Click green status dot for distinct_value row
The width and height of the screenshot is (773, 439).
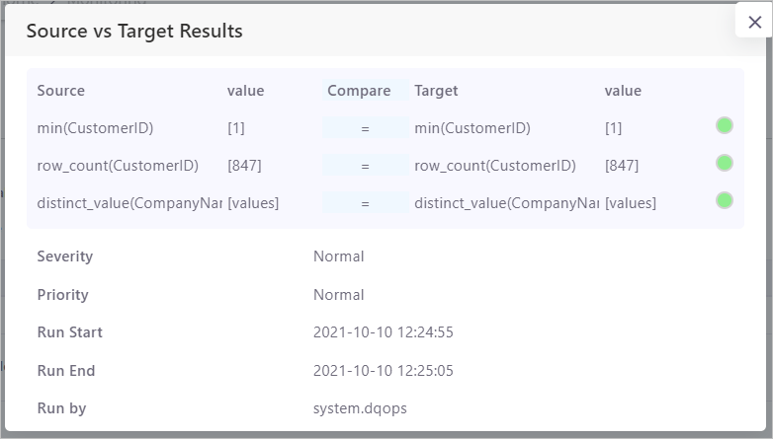point(725,200)
